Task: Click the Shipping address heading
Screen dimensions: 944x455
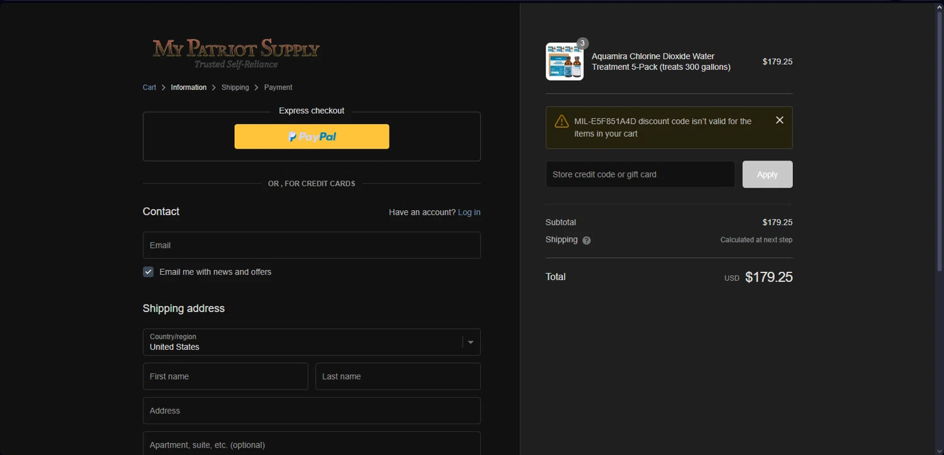Action: [184, 308]
